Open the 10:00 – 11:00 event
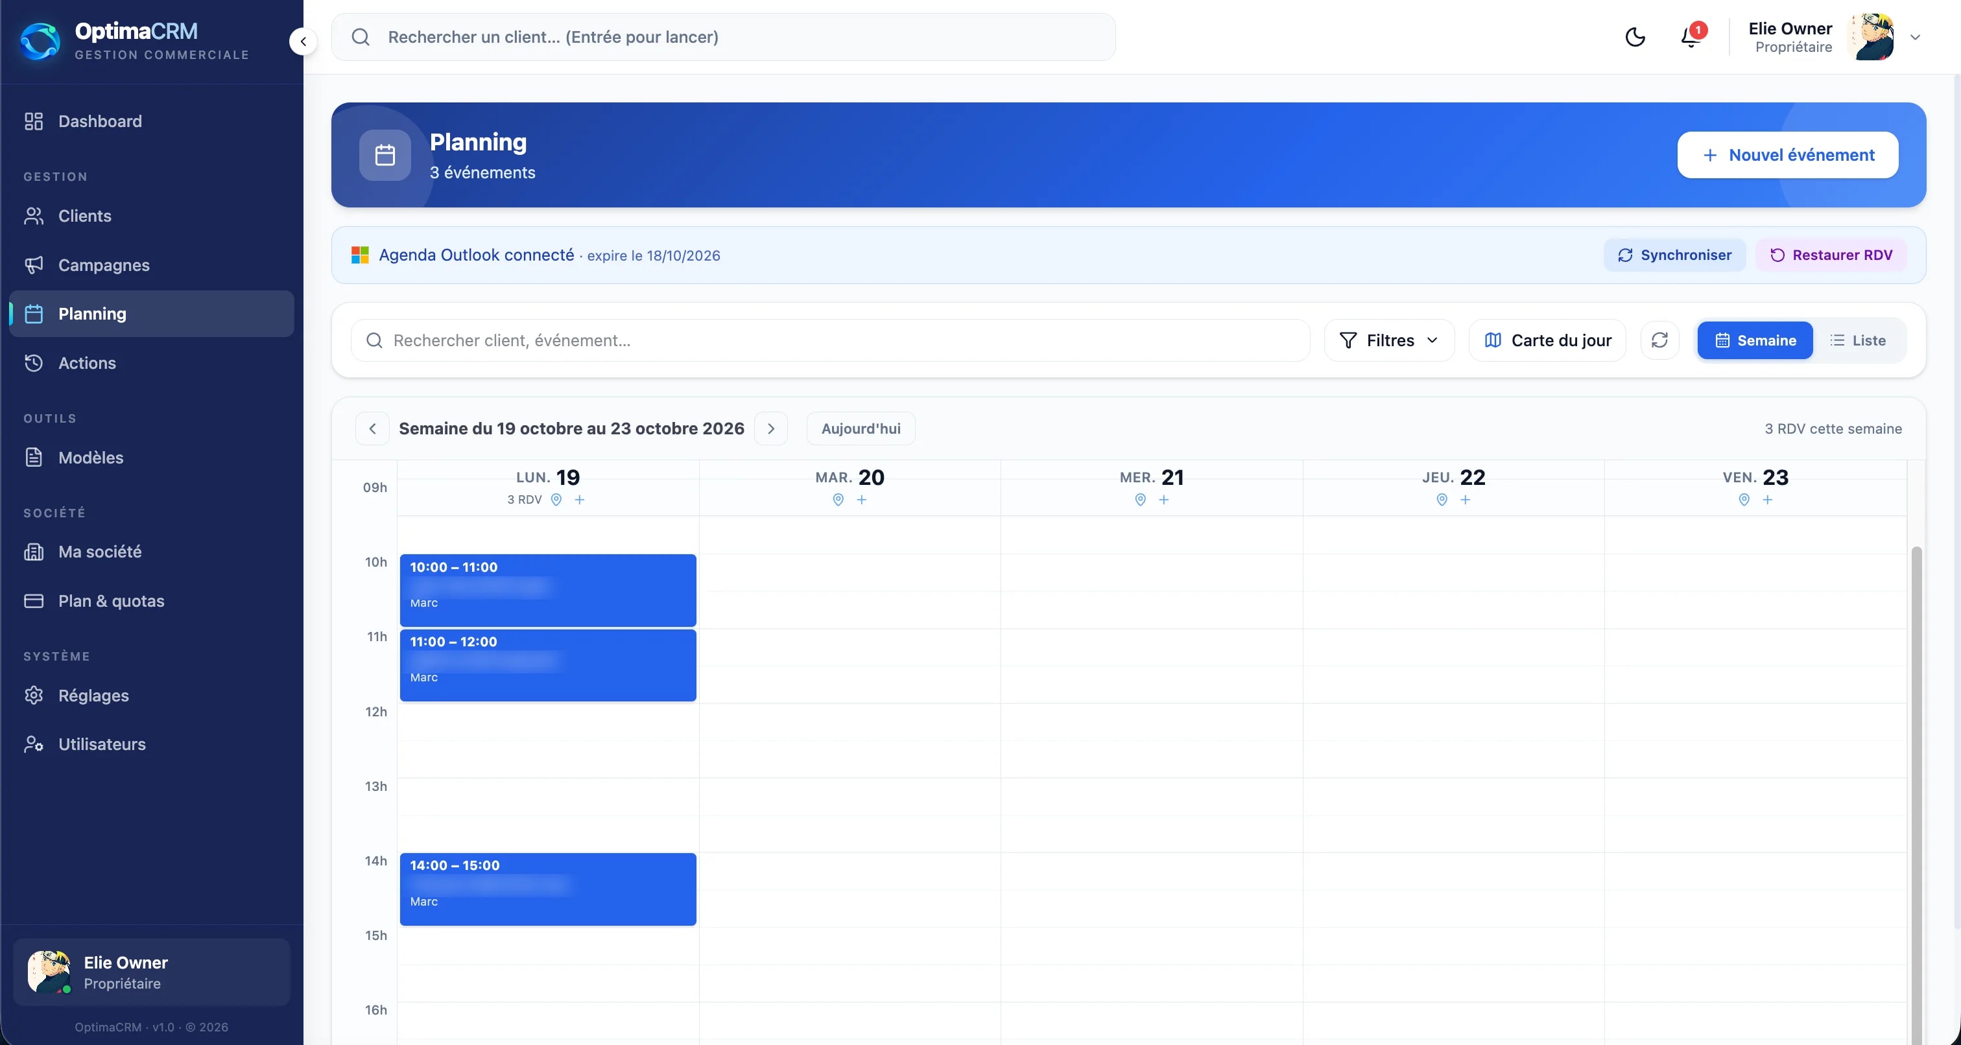Viewport: 1961px width, 1045px height. (x=548, y=591)
